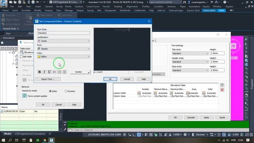The width and height of the screenshot is (254, 143).
Task: Open Windows search from the taskbar
Action: coord(10,140)
